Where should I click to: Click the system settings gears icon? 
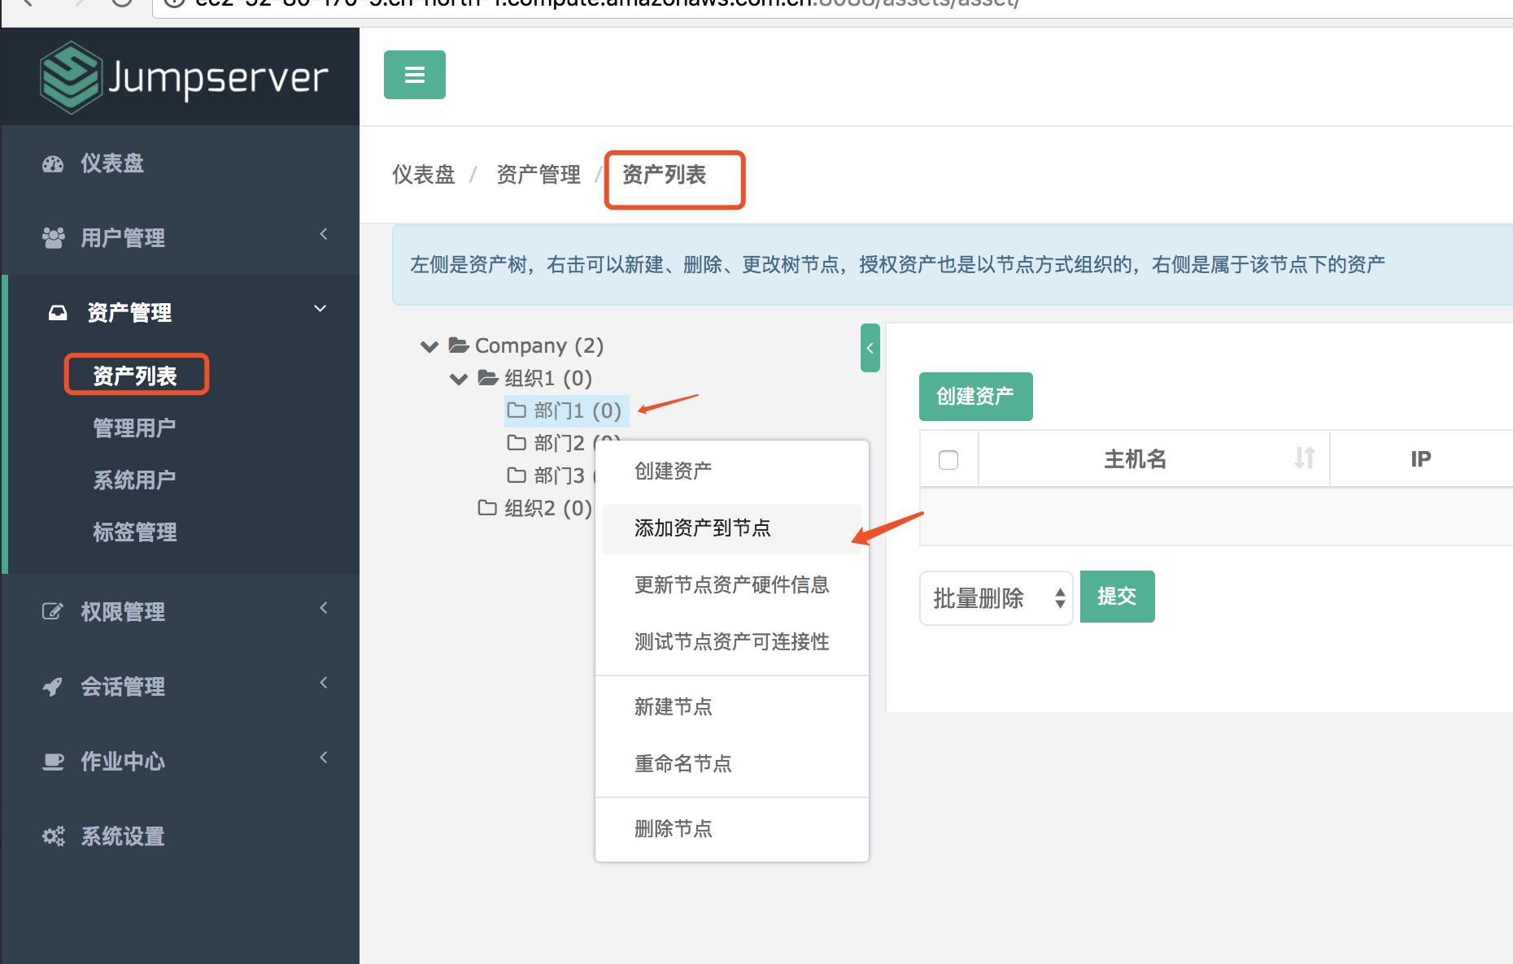click(53, 836)
